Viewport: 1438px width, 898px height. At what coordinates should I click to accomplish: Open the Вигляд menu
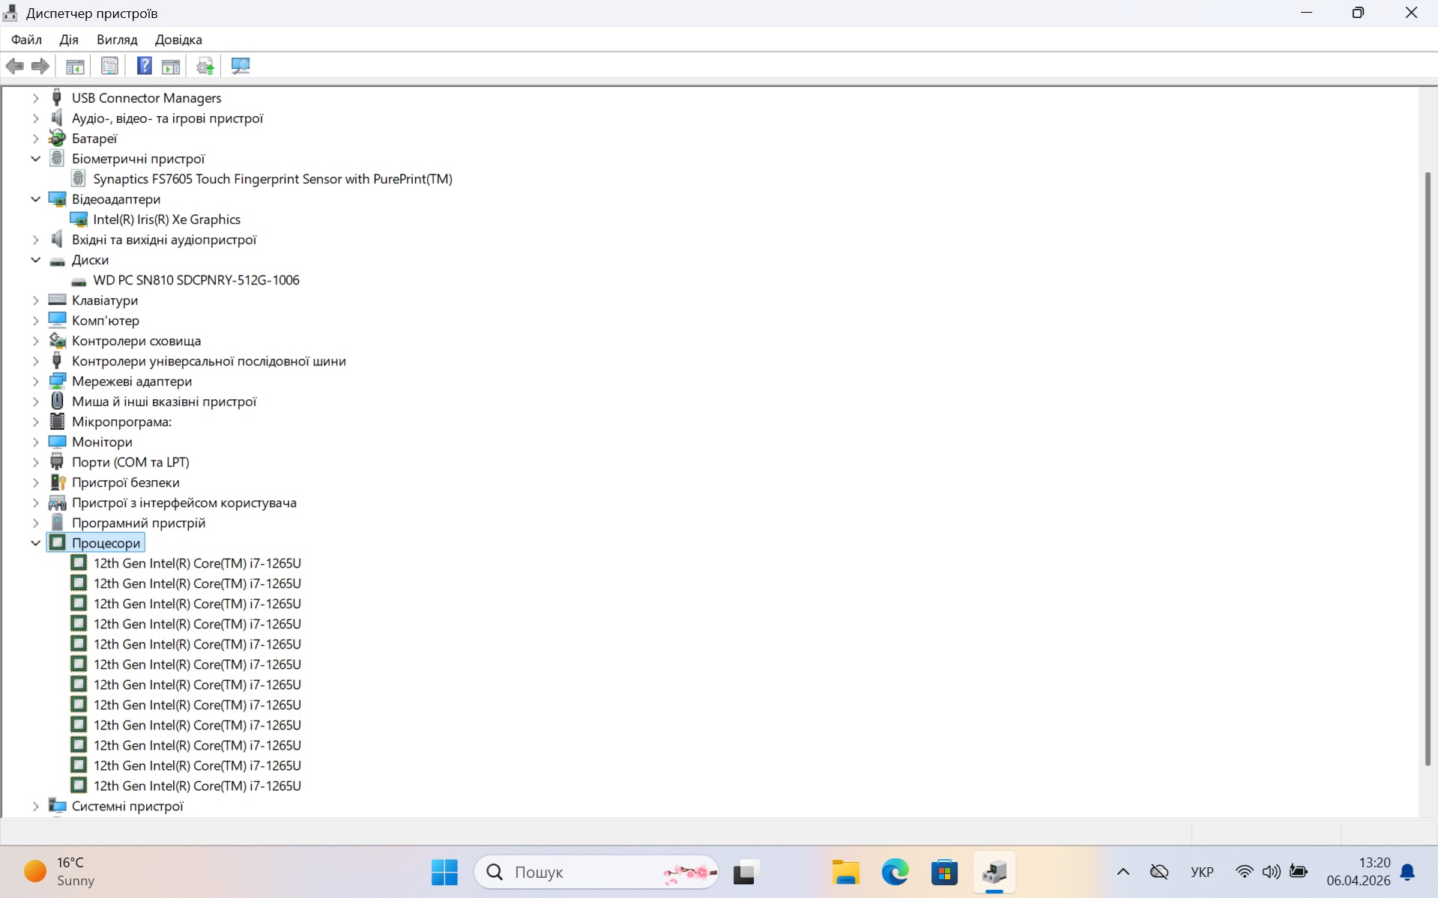(x=117, y=40)
